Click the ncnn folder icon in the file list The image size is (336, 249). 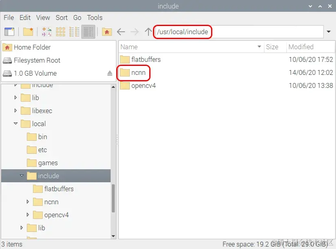pyautogui.click(x=125, y=73)
